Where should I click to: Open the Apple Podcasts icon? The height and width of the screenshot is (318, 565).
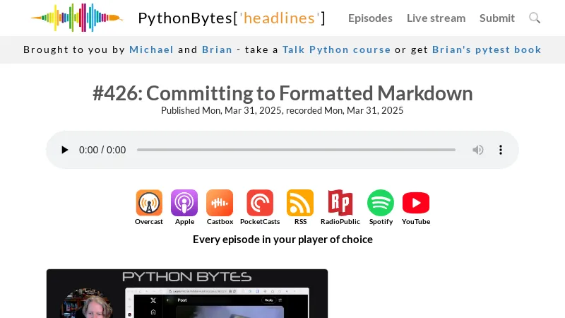pos(184,203)
